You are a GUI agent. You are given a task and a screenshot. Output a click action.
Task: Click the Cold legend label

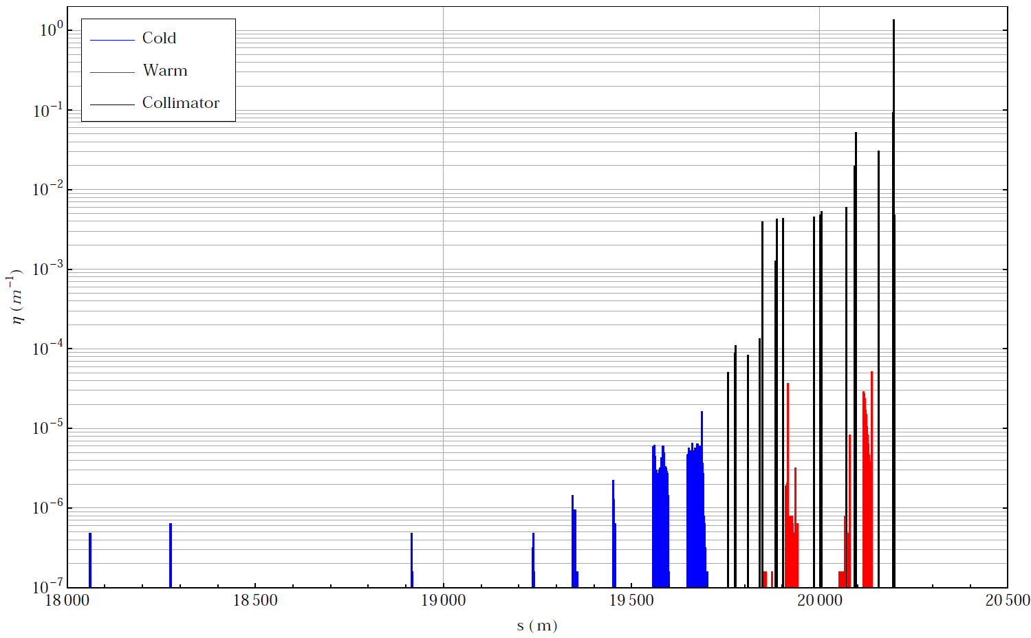pyautogui.click(x=159, y=38)
